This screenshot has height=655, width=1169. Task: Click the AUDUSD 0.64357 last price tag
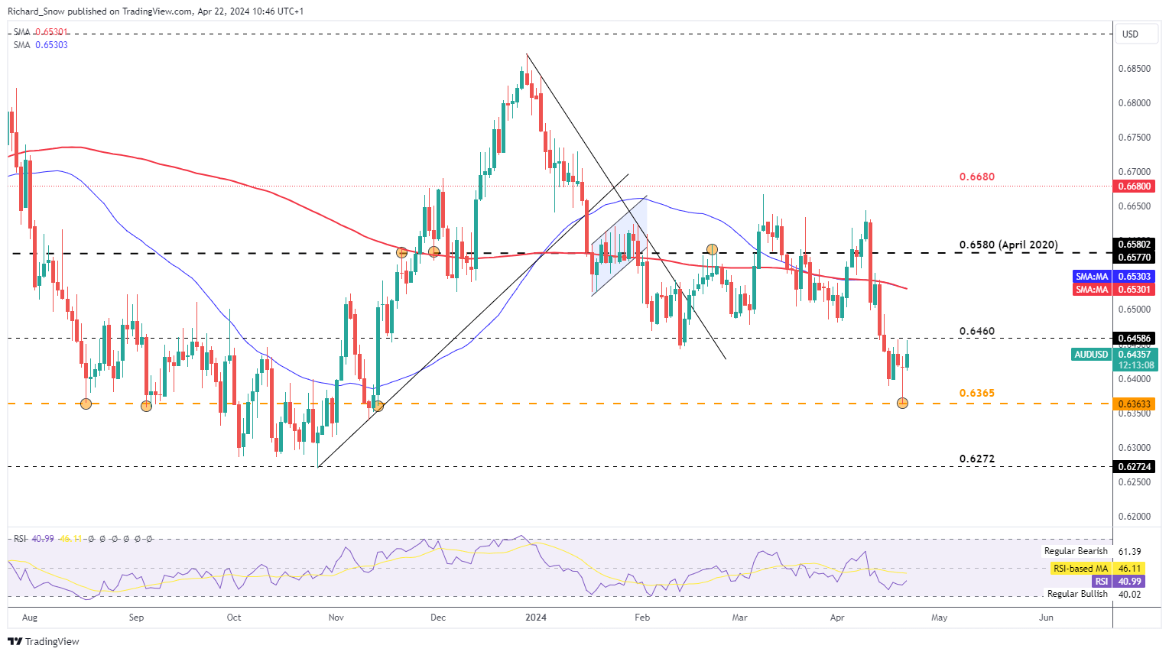1114,355
